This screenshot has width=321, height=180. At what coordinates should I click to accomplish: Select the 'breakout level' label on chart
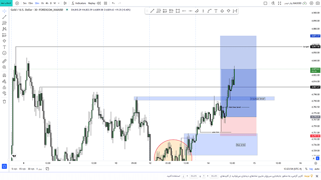point(258,99)
